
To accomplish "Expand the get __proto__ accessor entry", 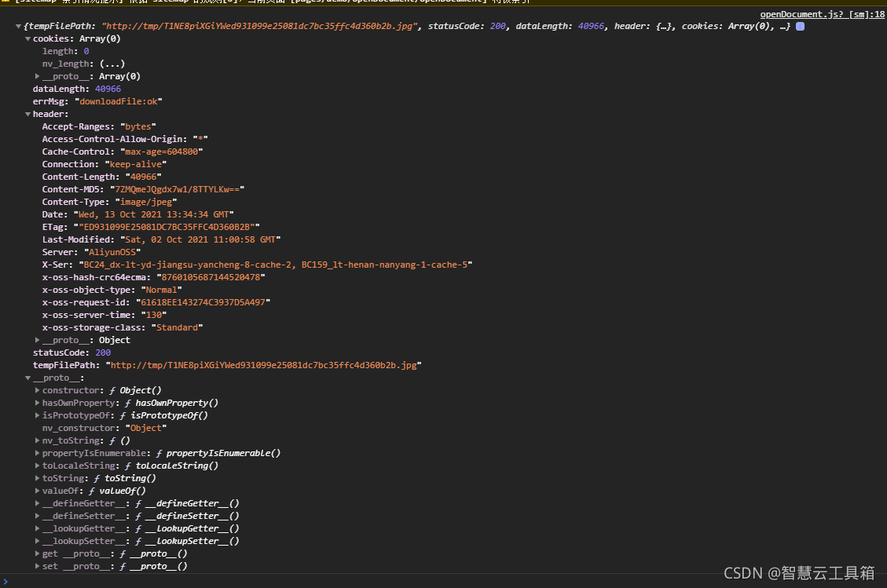I will (x=38, y=553).
